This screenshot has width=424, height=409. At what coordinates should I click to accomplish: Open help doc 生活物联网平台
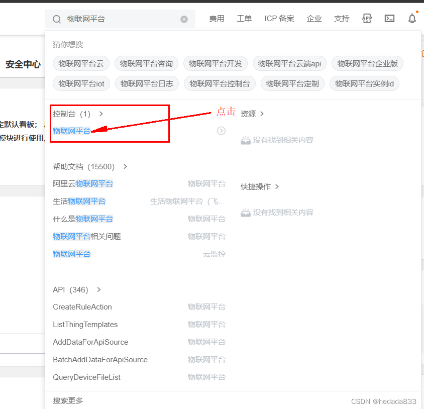[79, 201]
